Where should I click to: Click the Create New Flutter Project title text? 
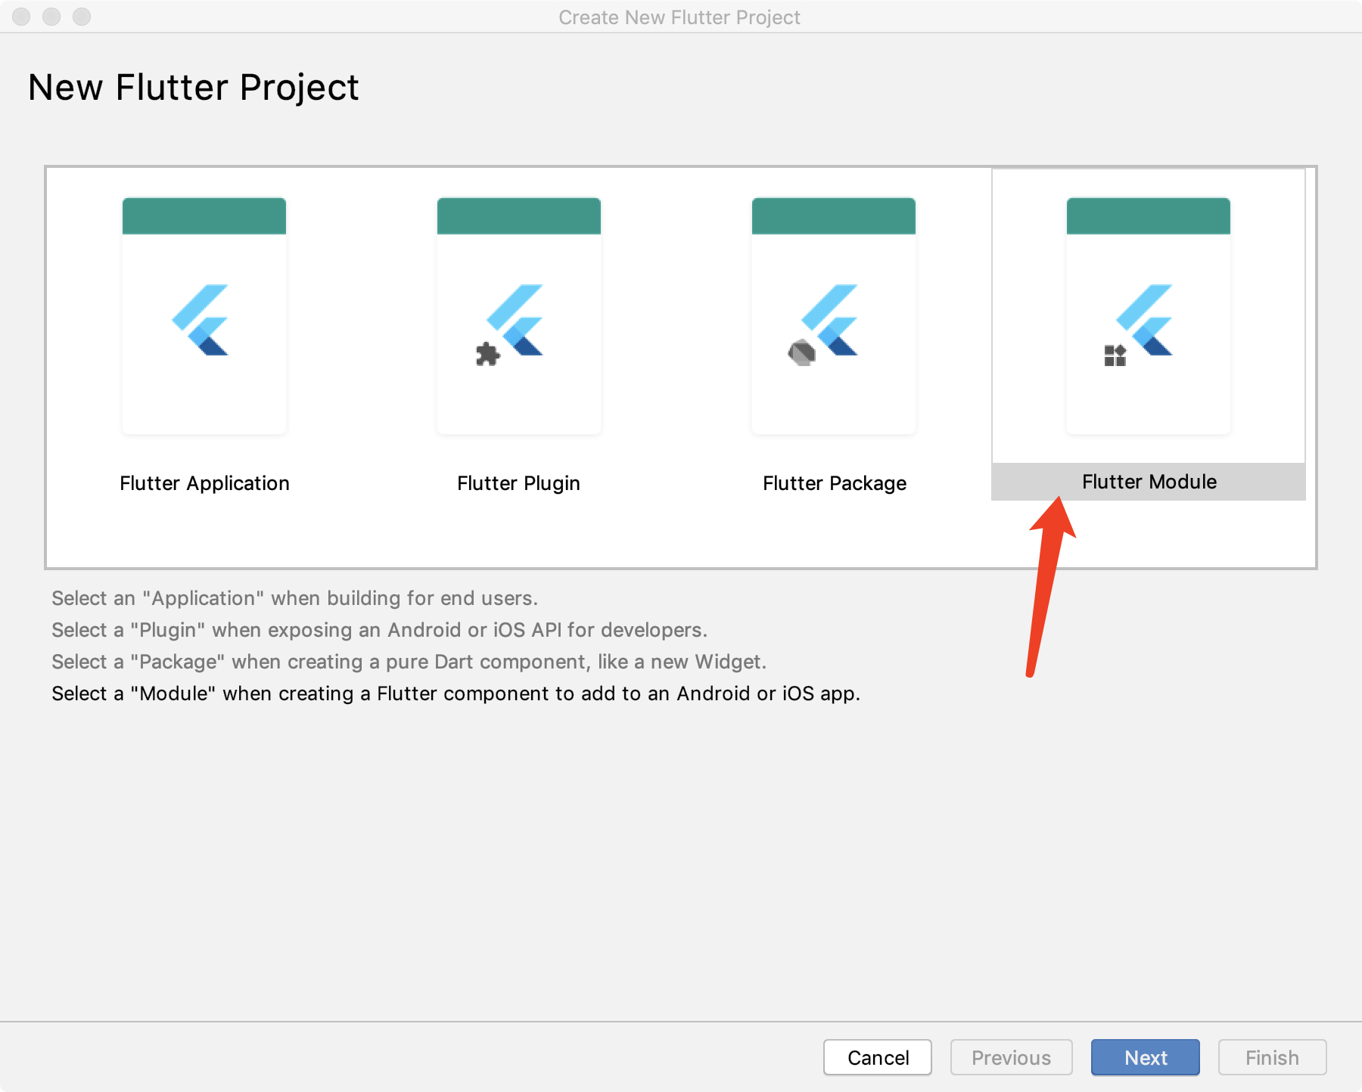click(679, 17)
